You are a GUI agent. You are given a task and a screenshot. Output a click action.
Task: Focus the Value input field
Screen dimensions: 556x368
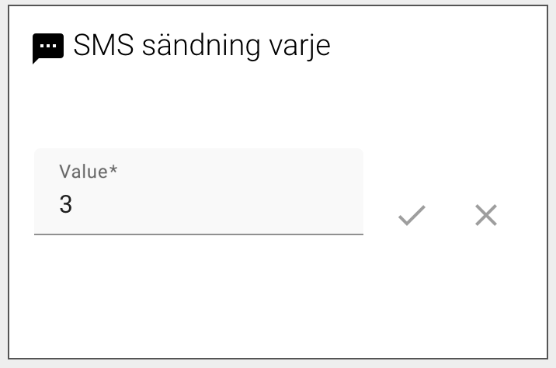click(198, 205)
